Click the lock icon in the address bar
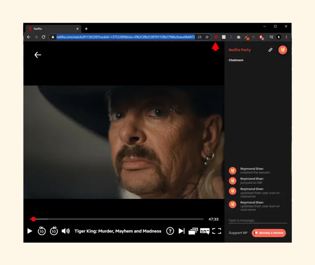The image size is (315, 265). [x=53, y=37]
